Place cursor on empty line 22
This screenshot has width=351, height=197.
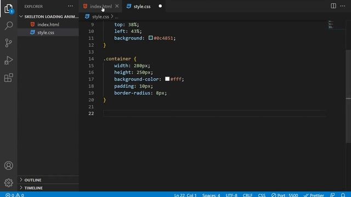click(214, 113)
